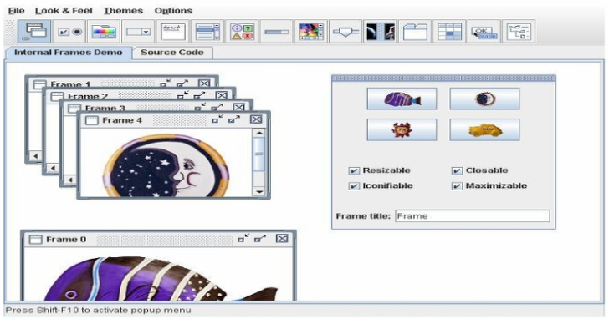This screenshot has height=319, width=609.
Task: Maximize Frame 4 using its title bar icon
Action: pyautogui.click(x=234, y=119)
